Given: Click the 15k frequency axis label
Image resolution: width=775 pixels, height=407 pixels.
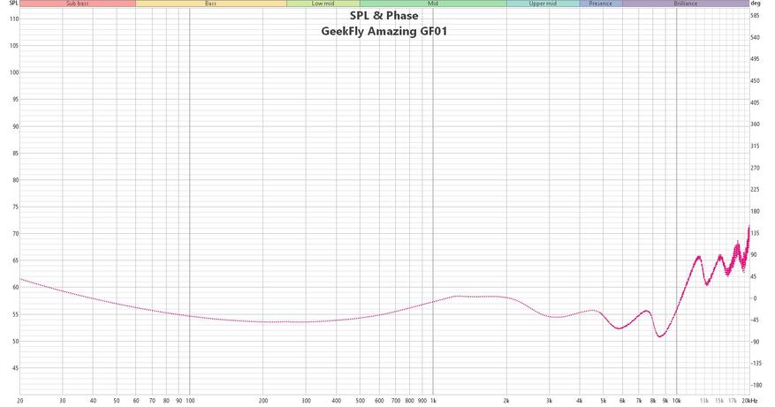Looking at the screenshot, I should (x=719, y=401).
